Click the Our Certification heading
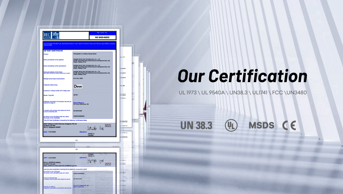Viewport: 343px width, 194px height. click(242, 76)
